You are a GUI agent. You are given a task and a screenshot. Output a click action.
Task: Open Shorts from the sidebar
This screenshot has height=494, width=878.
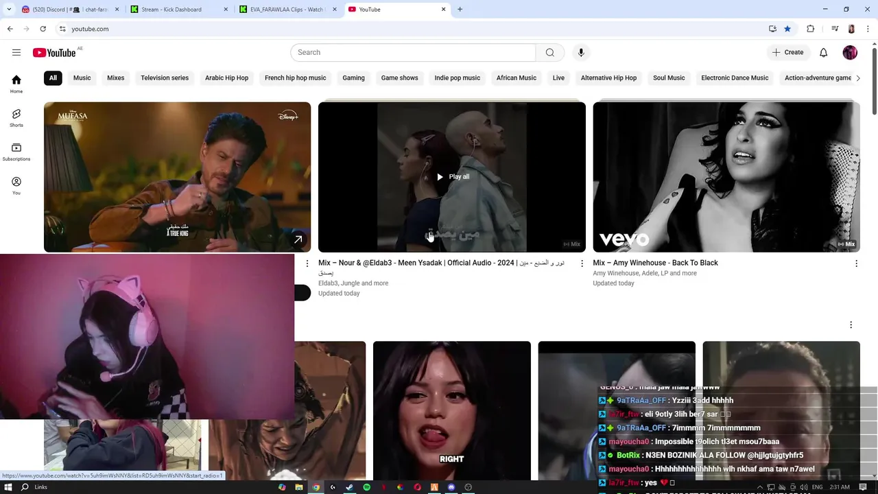coord(16,117)
